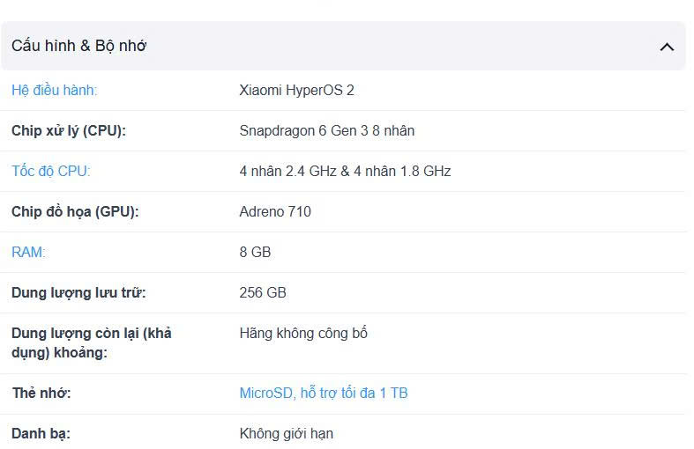
Task: Click the "Dung lượng còn lại (khả dụng)" label
Action: tap(91, 342)
